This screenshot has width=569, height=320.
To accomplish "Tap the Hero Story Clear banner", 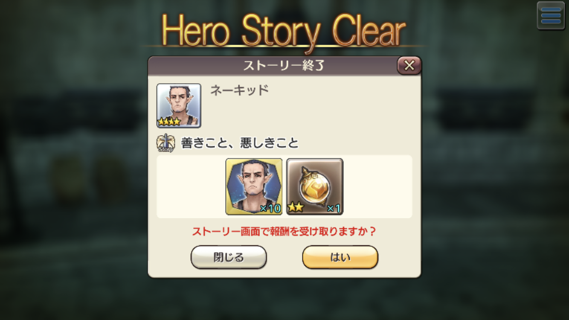I will (284, 31).
